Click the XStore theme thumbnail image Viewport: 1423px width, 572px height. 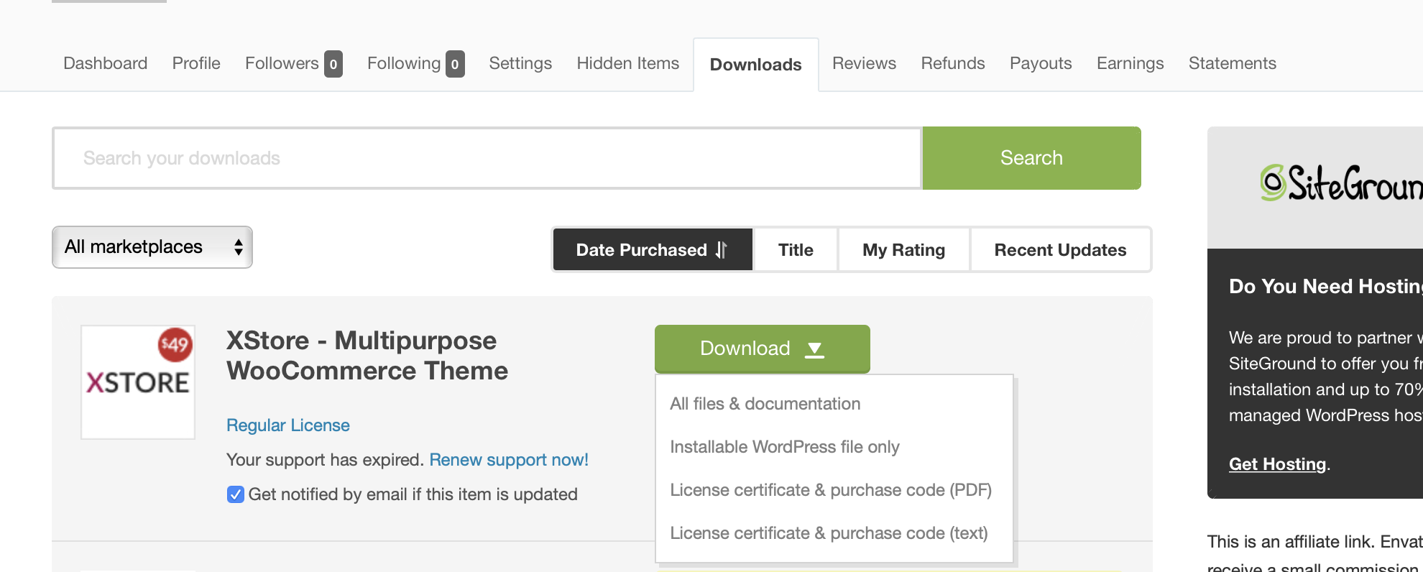click(138, 382)
